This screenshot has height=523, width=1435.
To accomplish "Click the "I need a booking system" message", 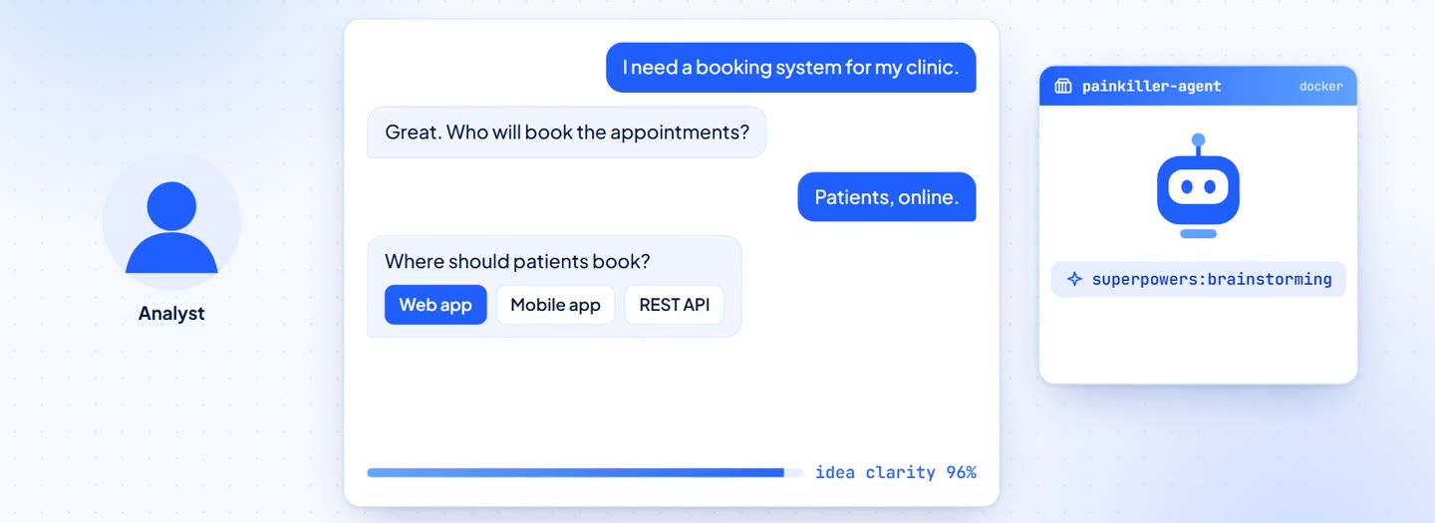I will click(791, 68).
